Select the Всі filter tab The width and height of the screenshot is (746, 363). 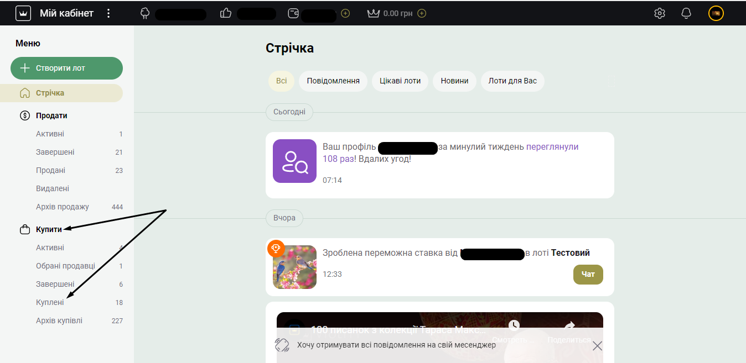click(282, 81)
